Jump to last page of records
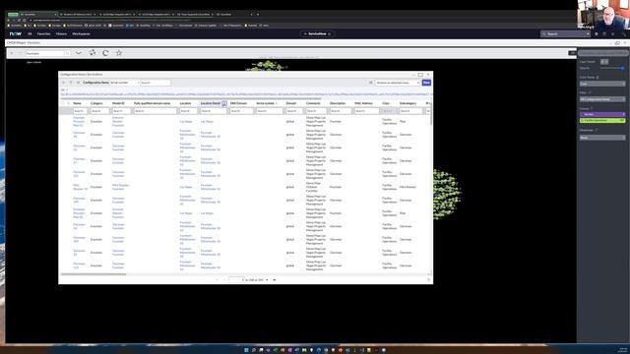630x354 pixels. pos(275,279)
